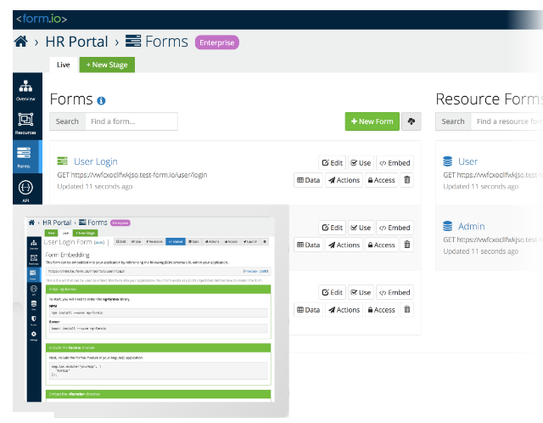The height and width of the screenshot is (423, 543).
Task: Click Embed in the second form row
Action: (395, 228)
